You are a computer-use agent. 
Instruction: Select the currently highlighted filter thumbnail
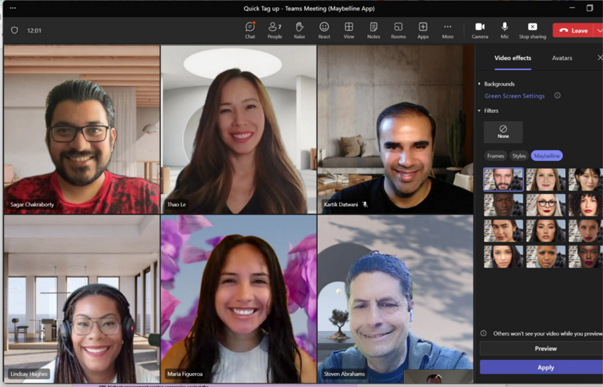click(503, 180)
